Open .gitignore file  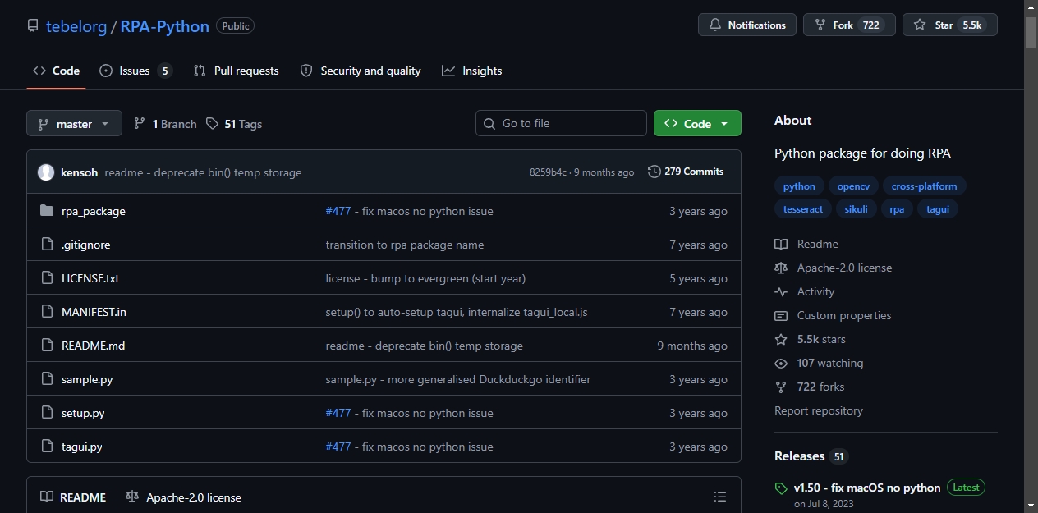click(85, 245)
